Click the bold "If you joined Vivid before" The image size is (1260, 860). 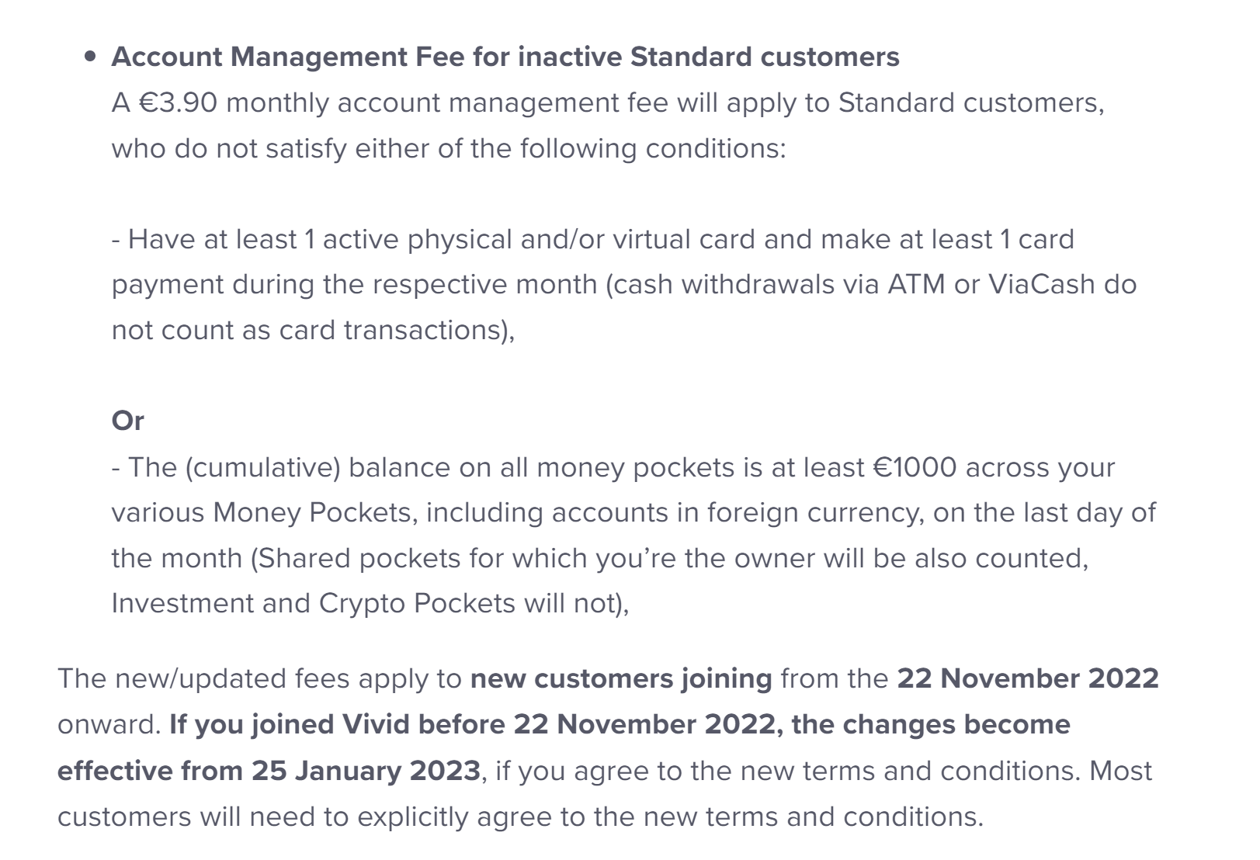pos(338,724)
